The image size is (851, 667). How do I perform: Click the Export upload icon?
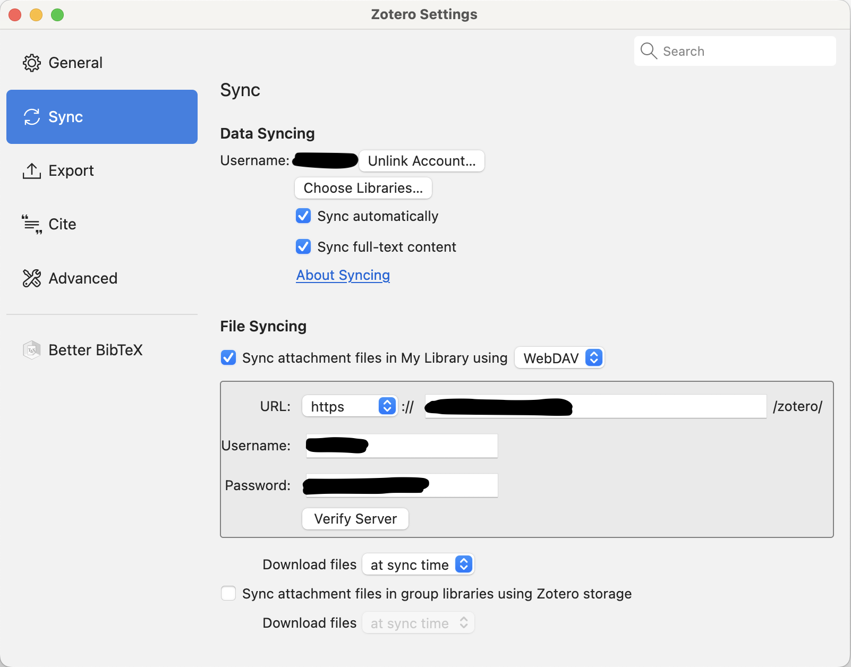point(31,171)
